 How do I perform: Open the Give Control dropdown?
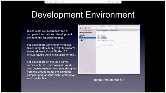61,2
